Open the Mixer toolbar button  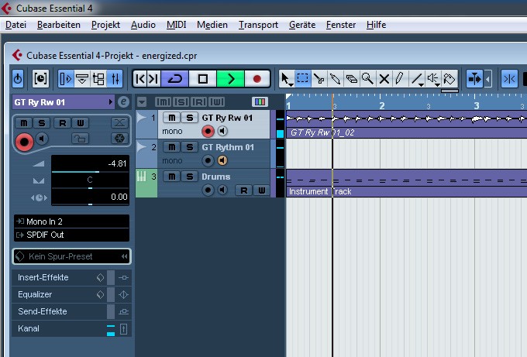pyautogui.click(x=115, y=79)
